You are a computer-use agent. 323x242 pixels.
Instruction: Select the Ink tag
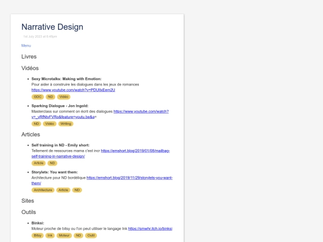50,235
